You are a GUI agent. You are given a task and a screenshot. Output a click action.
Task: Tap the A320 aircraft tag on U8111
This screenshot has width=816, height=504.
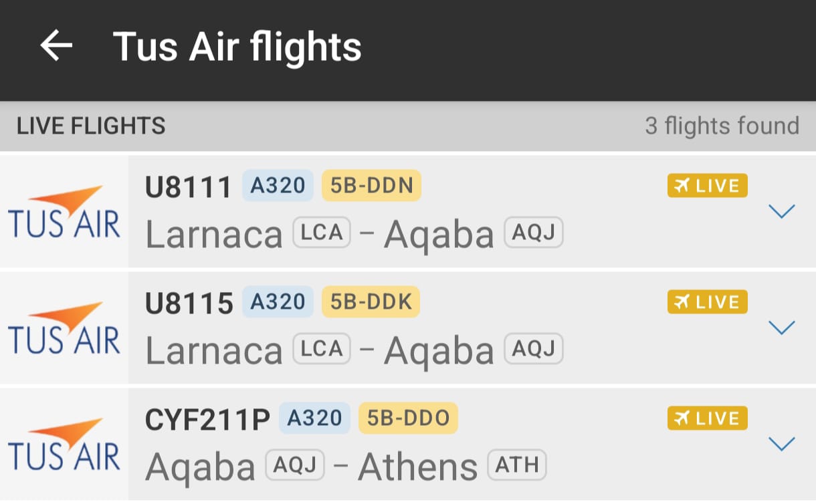[278, 186]
